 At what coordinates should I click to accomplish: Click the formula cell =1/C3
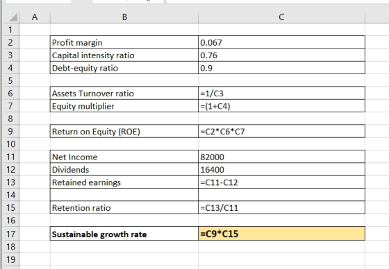(x=281, y=94)
